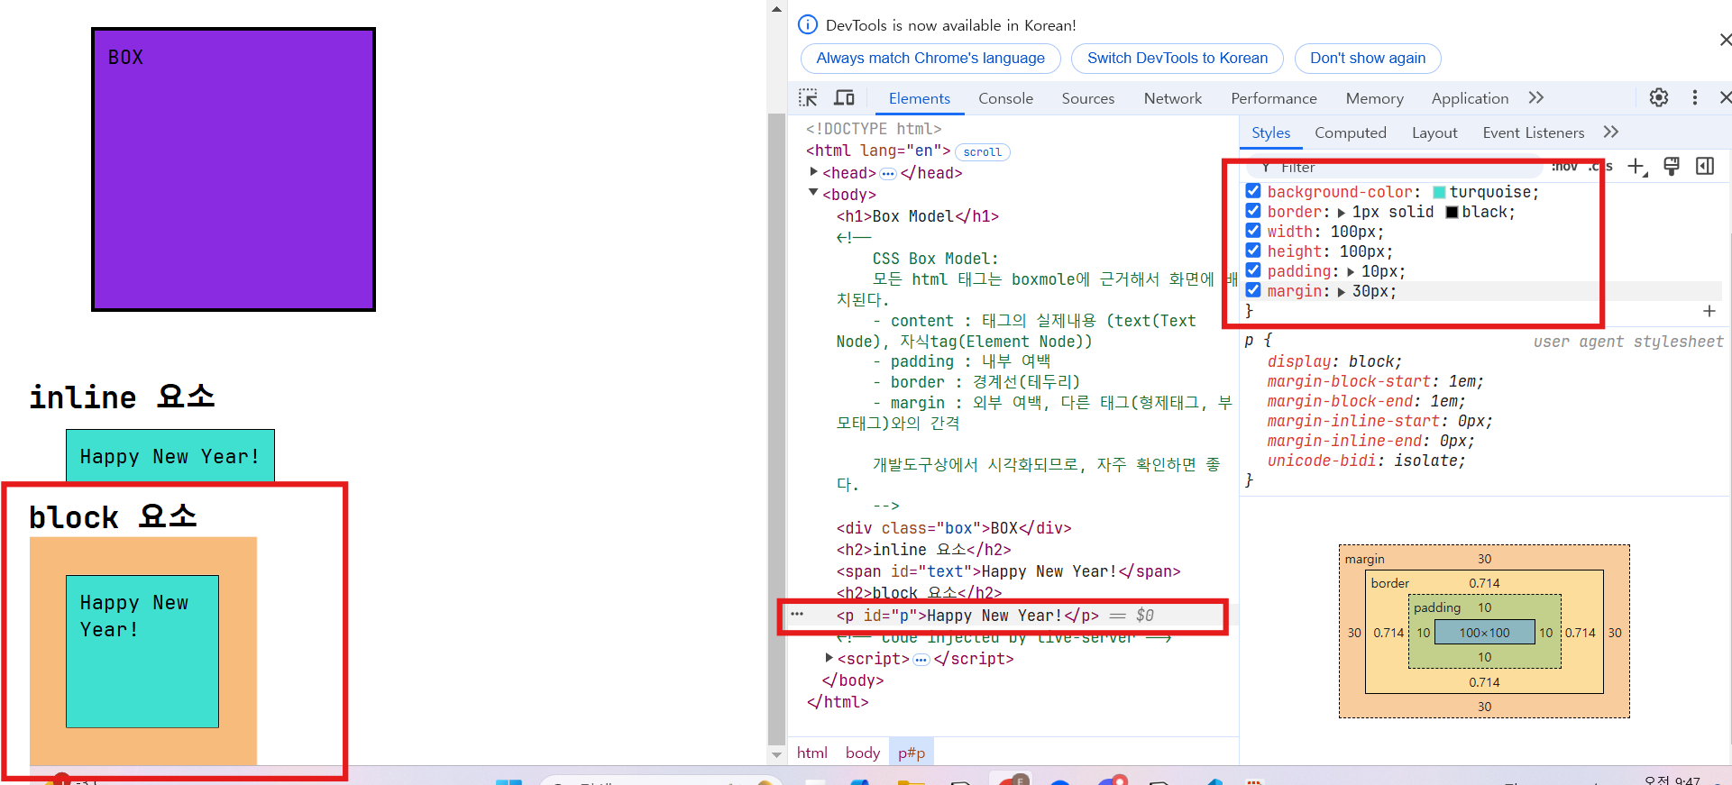Select html in the breadcrumb bar
The height and width of the screenshot is (785, 1732).
click(812, 753)
